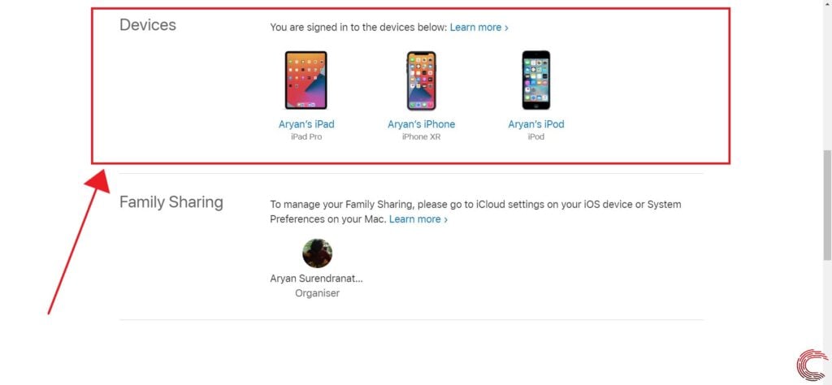Click the iPhone XR model label
The height and width of the screenshot is (385, 832).
(x=422, y=136)
